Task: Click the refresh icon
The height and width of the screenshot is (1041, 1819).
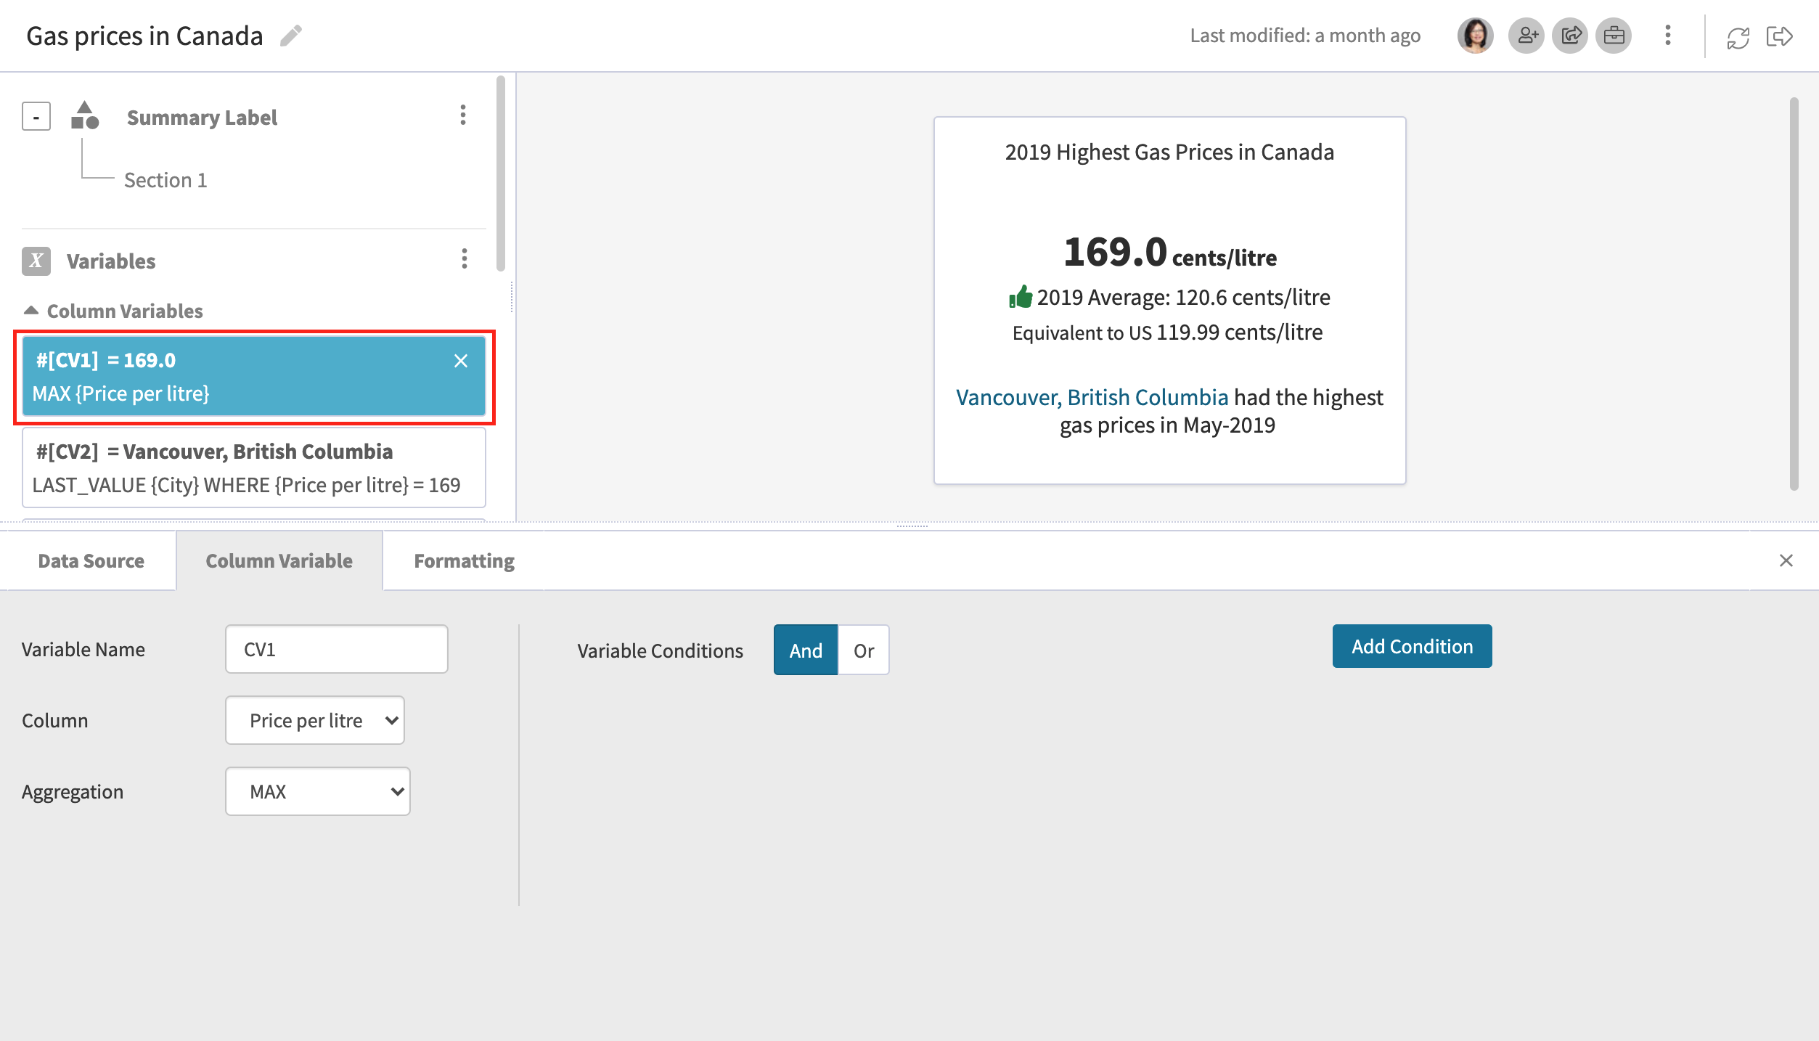Action: pos(1738,37)
